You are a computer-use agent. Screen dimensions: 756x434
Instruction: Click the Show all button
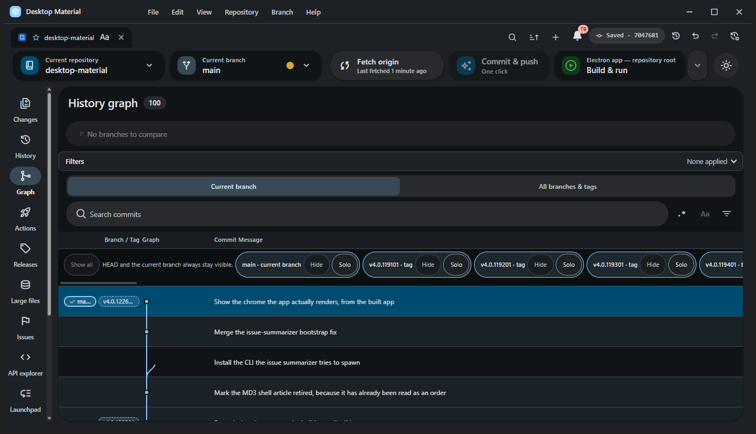[x=82, y=265]
